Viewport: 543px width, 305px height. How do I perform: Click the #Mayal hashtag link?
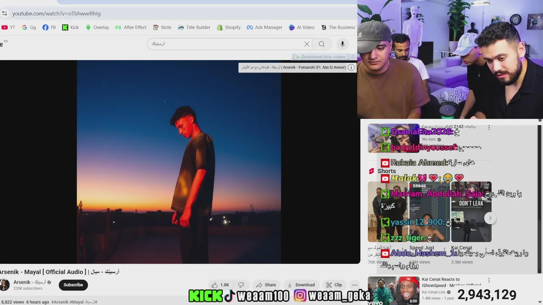(x=77, y=302)
